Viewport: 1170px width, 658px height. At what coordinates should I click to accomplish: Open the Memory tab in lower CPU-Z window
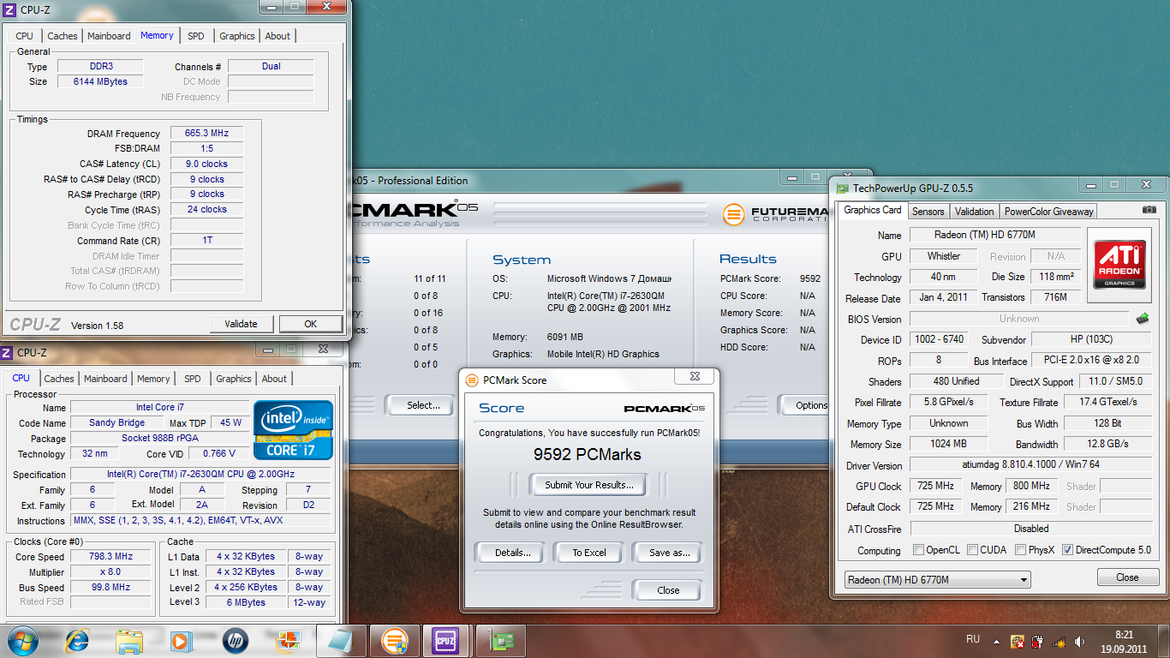click(153, 379)
